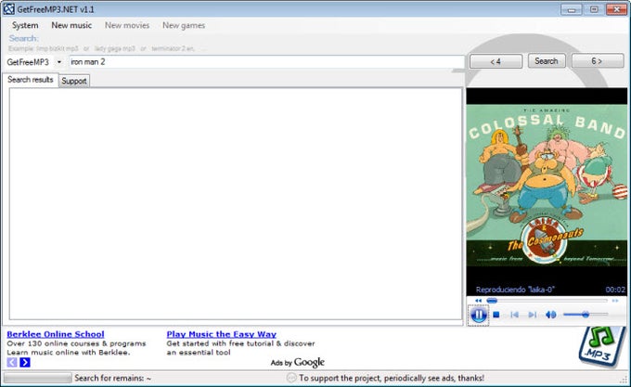Go to next page with 6 > button
631x387 pixels.
tap(598, 61)
